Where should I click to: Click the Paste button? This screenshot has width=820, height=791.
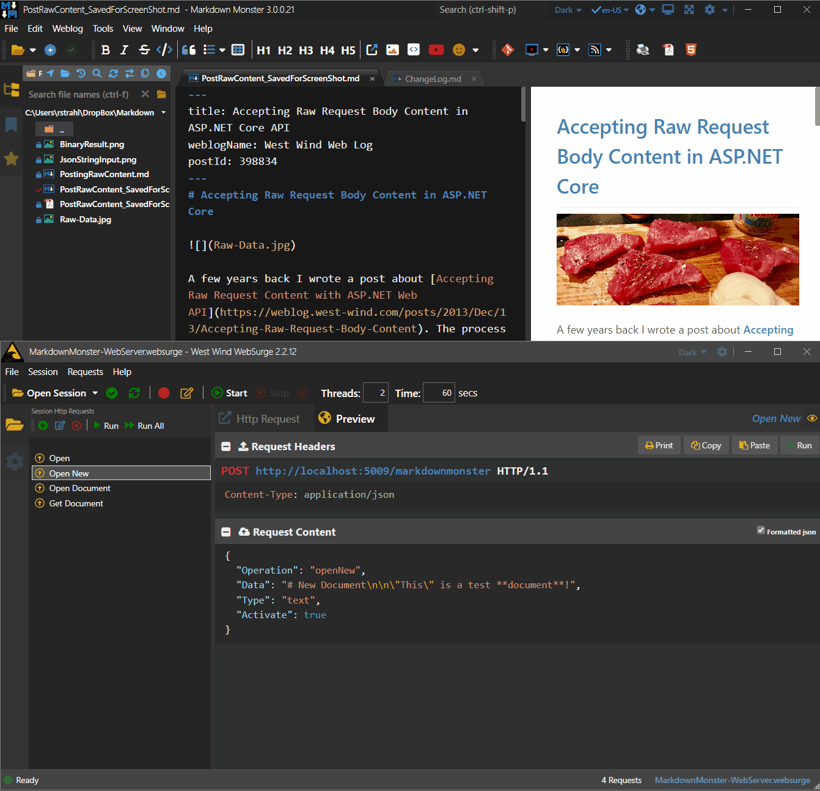pyautogui.click(x=755, y=445)
